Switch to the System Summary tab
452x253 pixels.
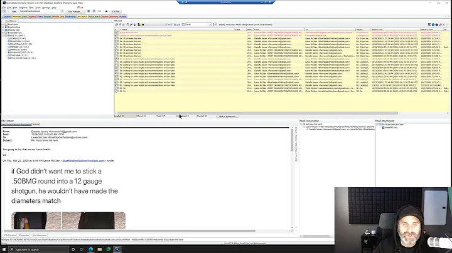[110, 16]
